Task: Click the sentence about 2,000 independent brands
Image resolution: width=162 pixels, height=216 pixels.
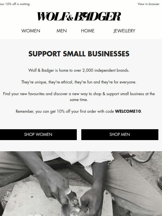Action: (x=79, y=70)
